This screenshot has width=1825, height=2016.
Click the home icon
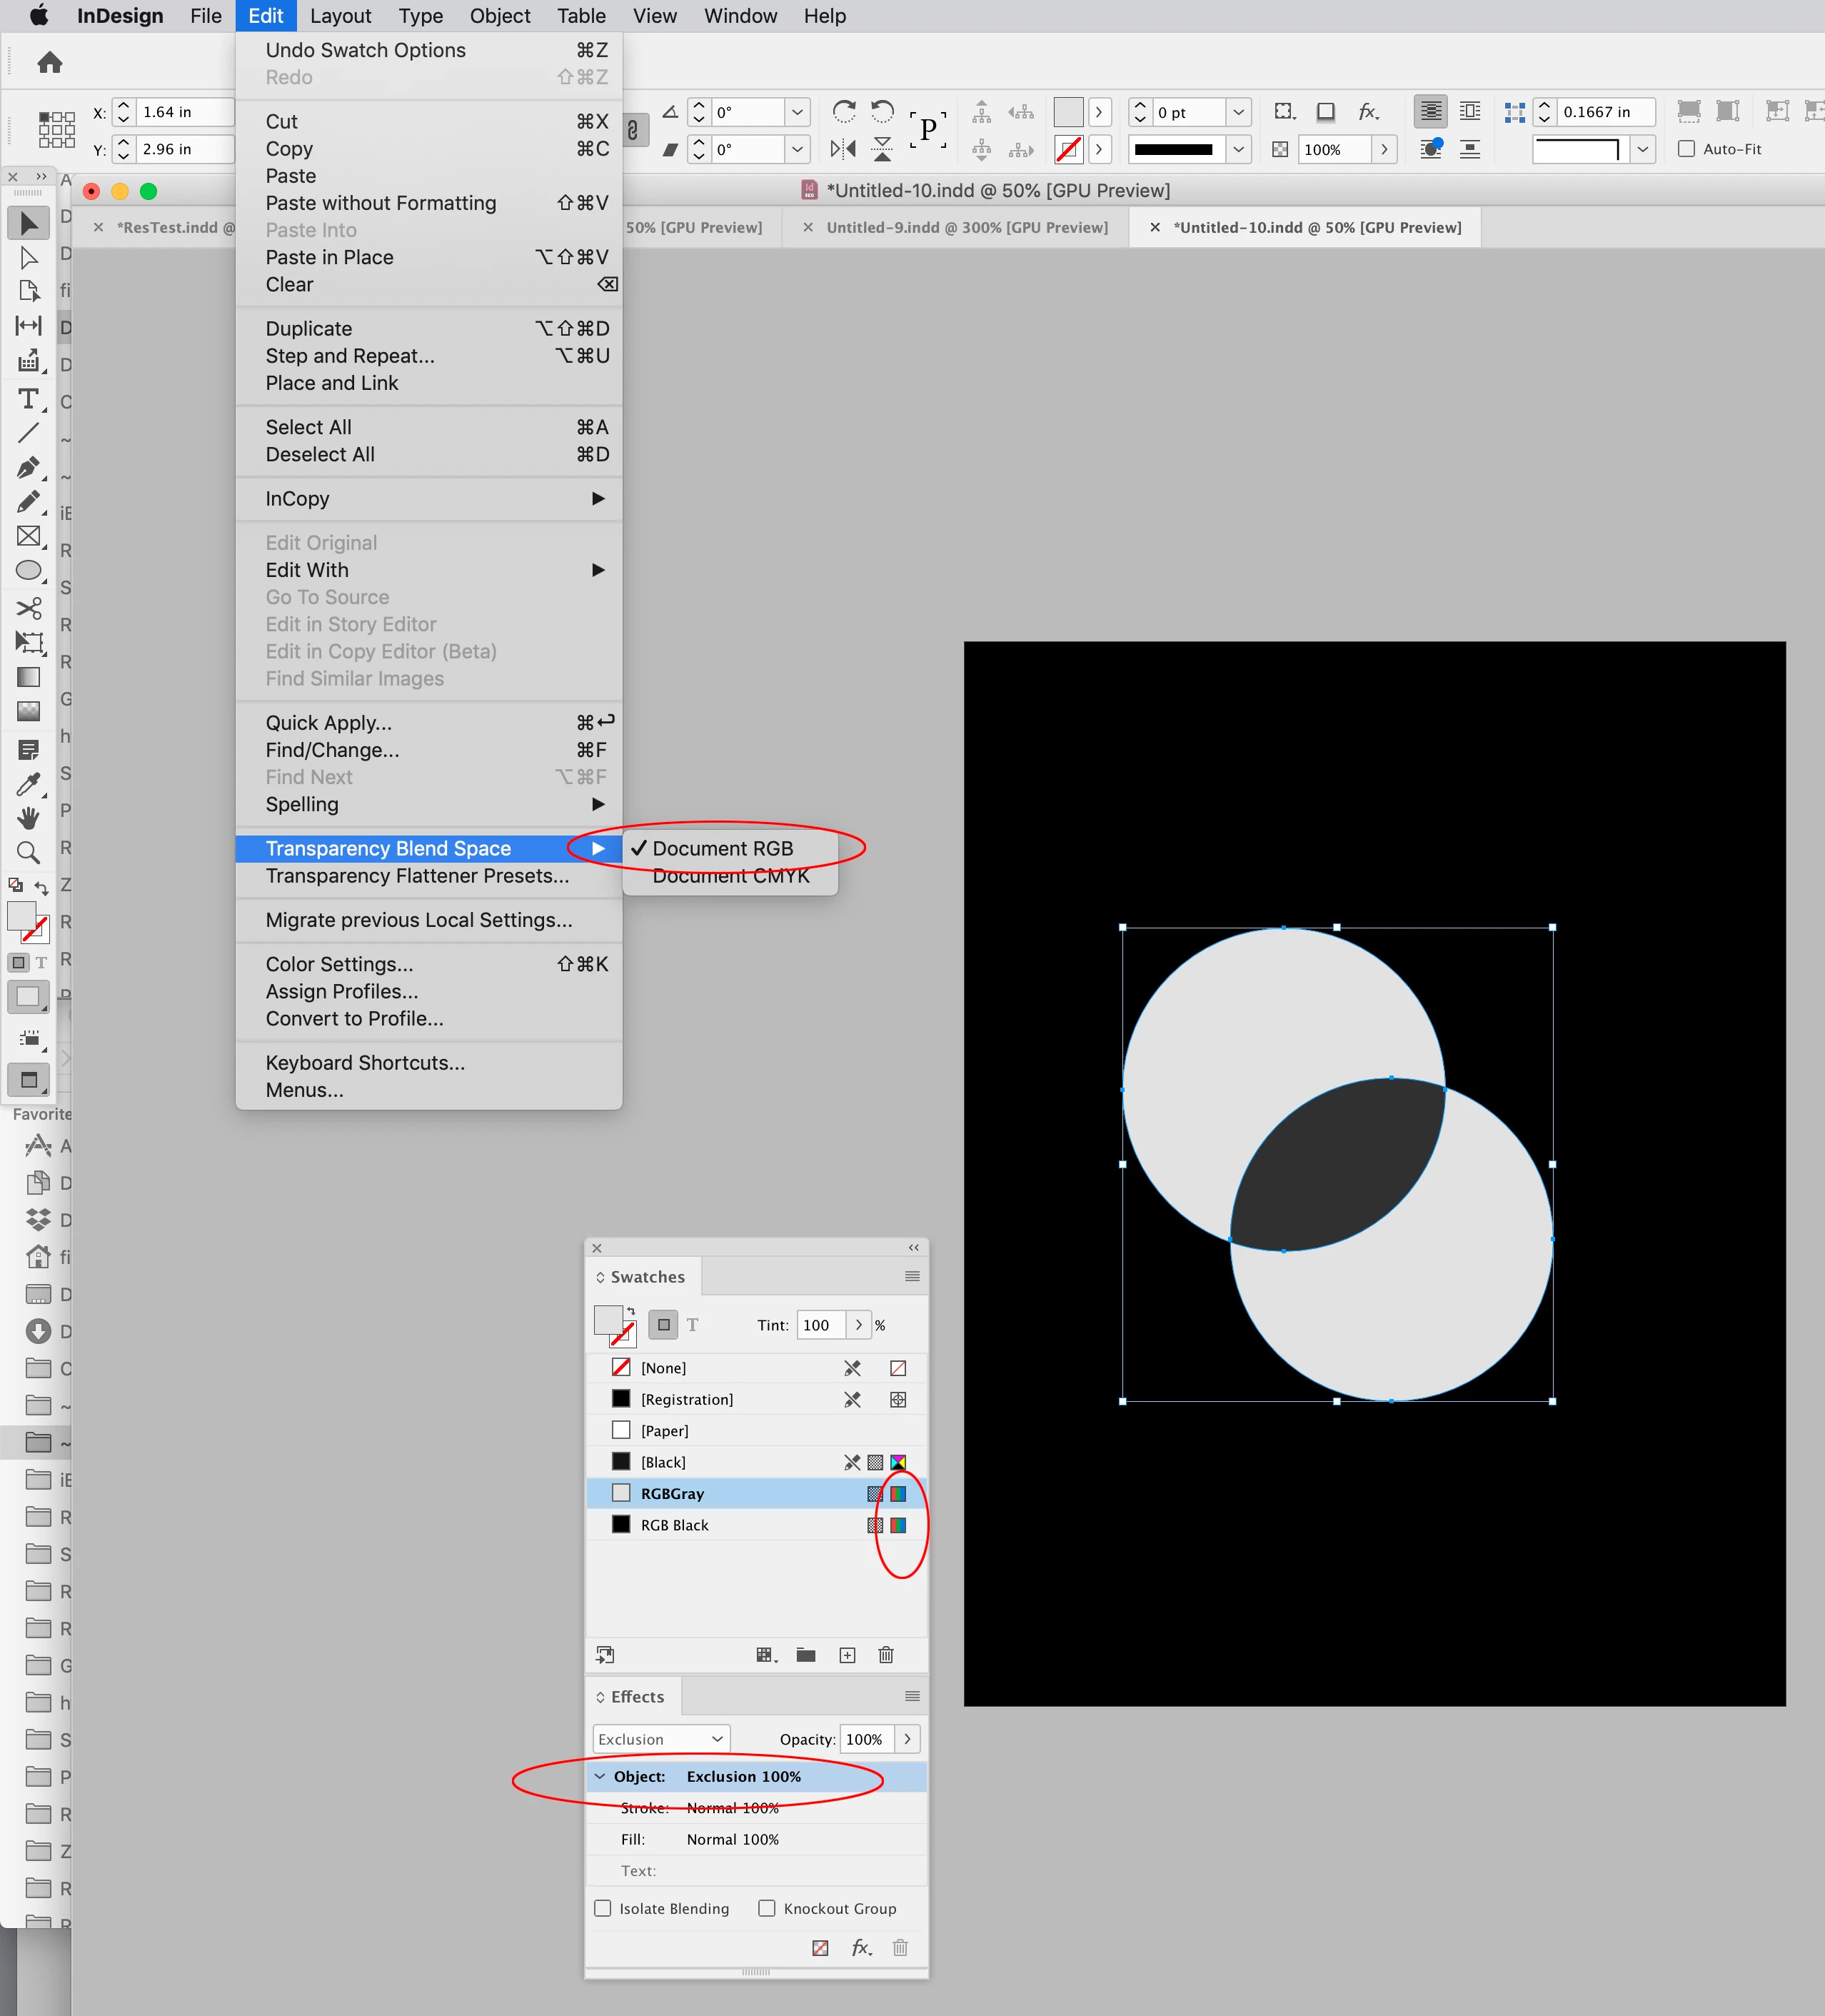(x=50, y=63)
